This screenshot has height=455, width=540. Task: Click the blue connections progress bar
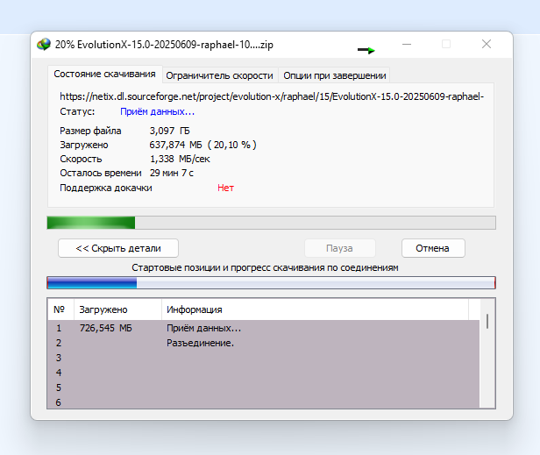coord(272,283)
